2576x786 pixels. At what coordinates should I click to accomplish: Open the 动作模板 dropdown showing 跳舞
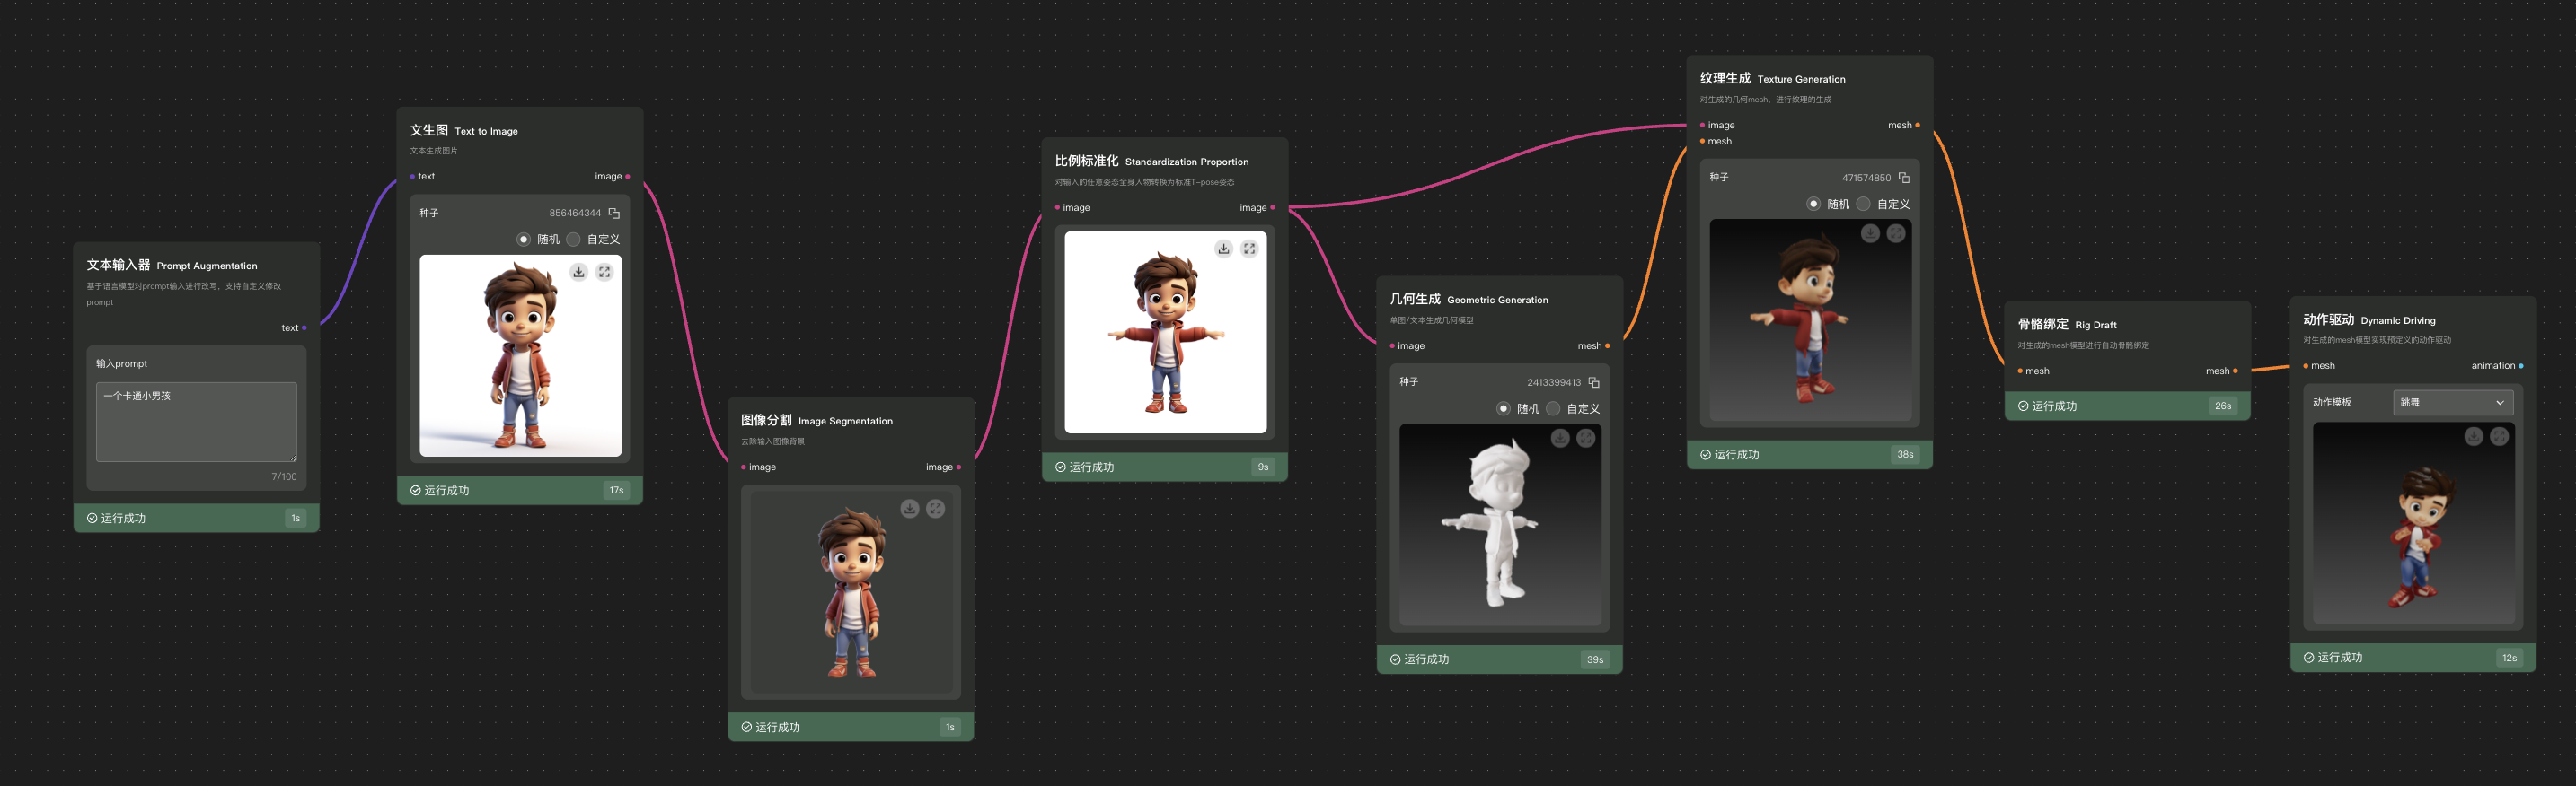coord(2452,403)
